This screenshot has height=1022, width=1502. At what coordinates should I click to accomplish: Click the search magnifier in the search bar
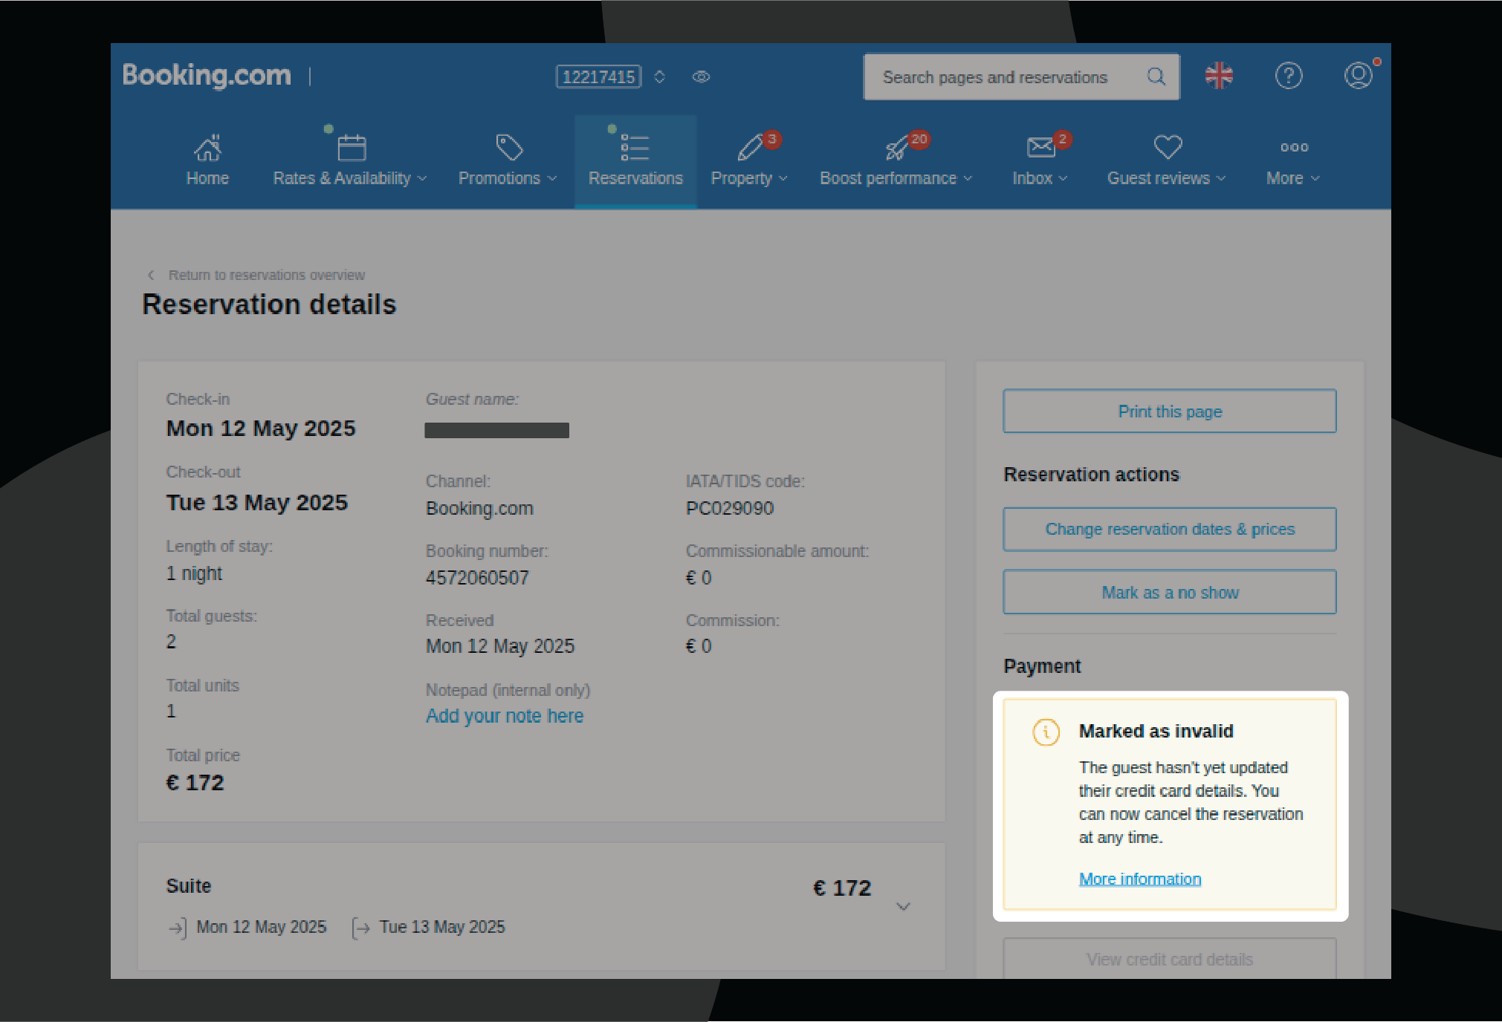(1155, 77)
